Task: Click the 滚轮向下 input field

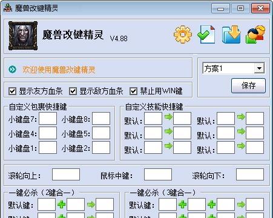Action: (x=250, y=174)
